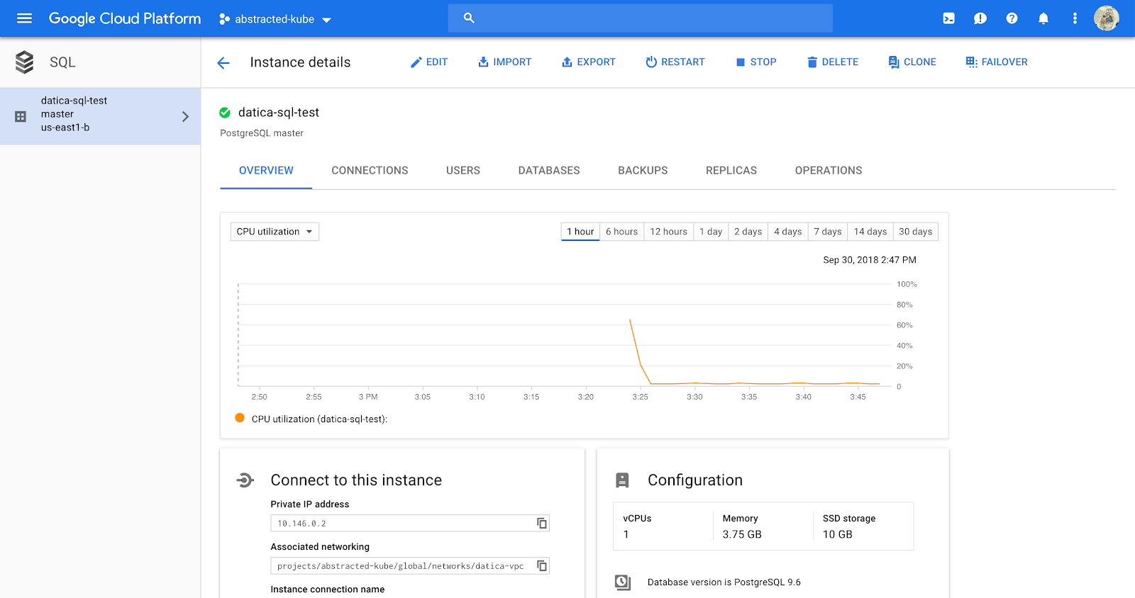Click the search magnifier icon
The width and height of the screenshot is (1135, 598).
pos(469,18)
